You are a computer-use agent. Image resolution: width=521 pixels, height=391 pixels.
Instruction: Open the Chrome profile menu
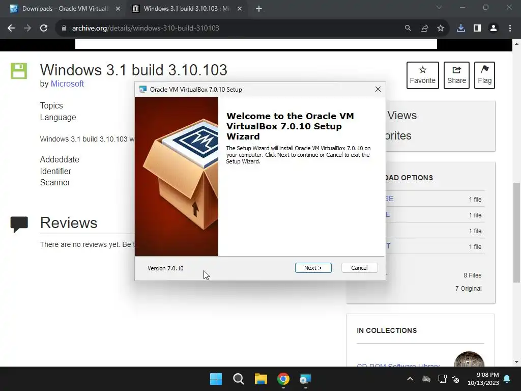pos(494,29)
